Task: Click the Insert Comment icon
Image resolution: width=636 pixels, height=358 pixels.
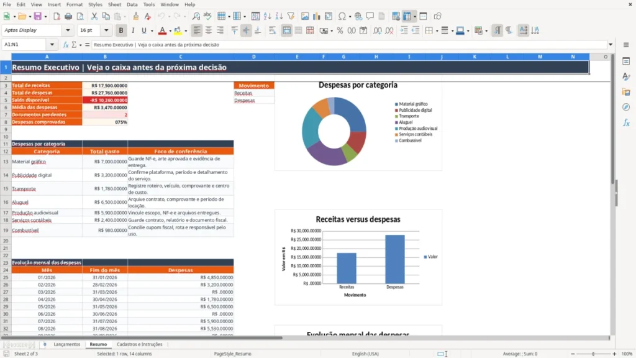Action: click(x=370, y=16)
